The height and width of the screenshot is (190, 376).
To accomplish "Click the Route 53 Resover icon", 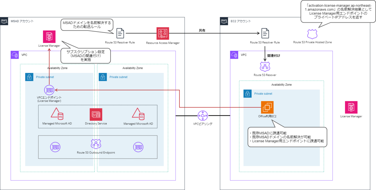I will tap(265, 66).
